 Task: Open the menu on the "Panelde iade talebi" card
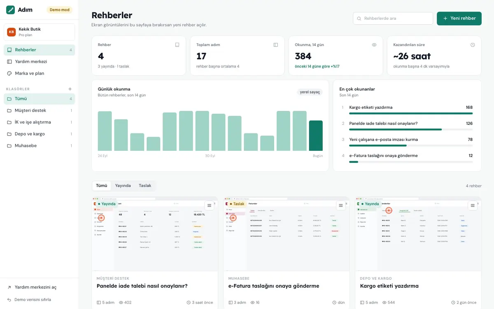(209, 205)
